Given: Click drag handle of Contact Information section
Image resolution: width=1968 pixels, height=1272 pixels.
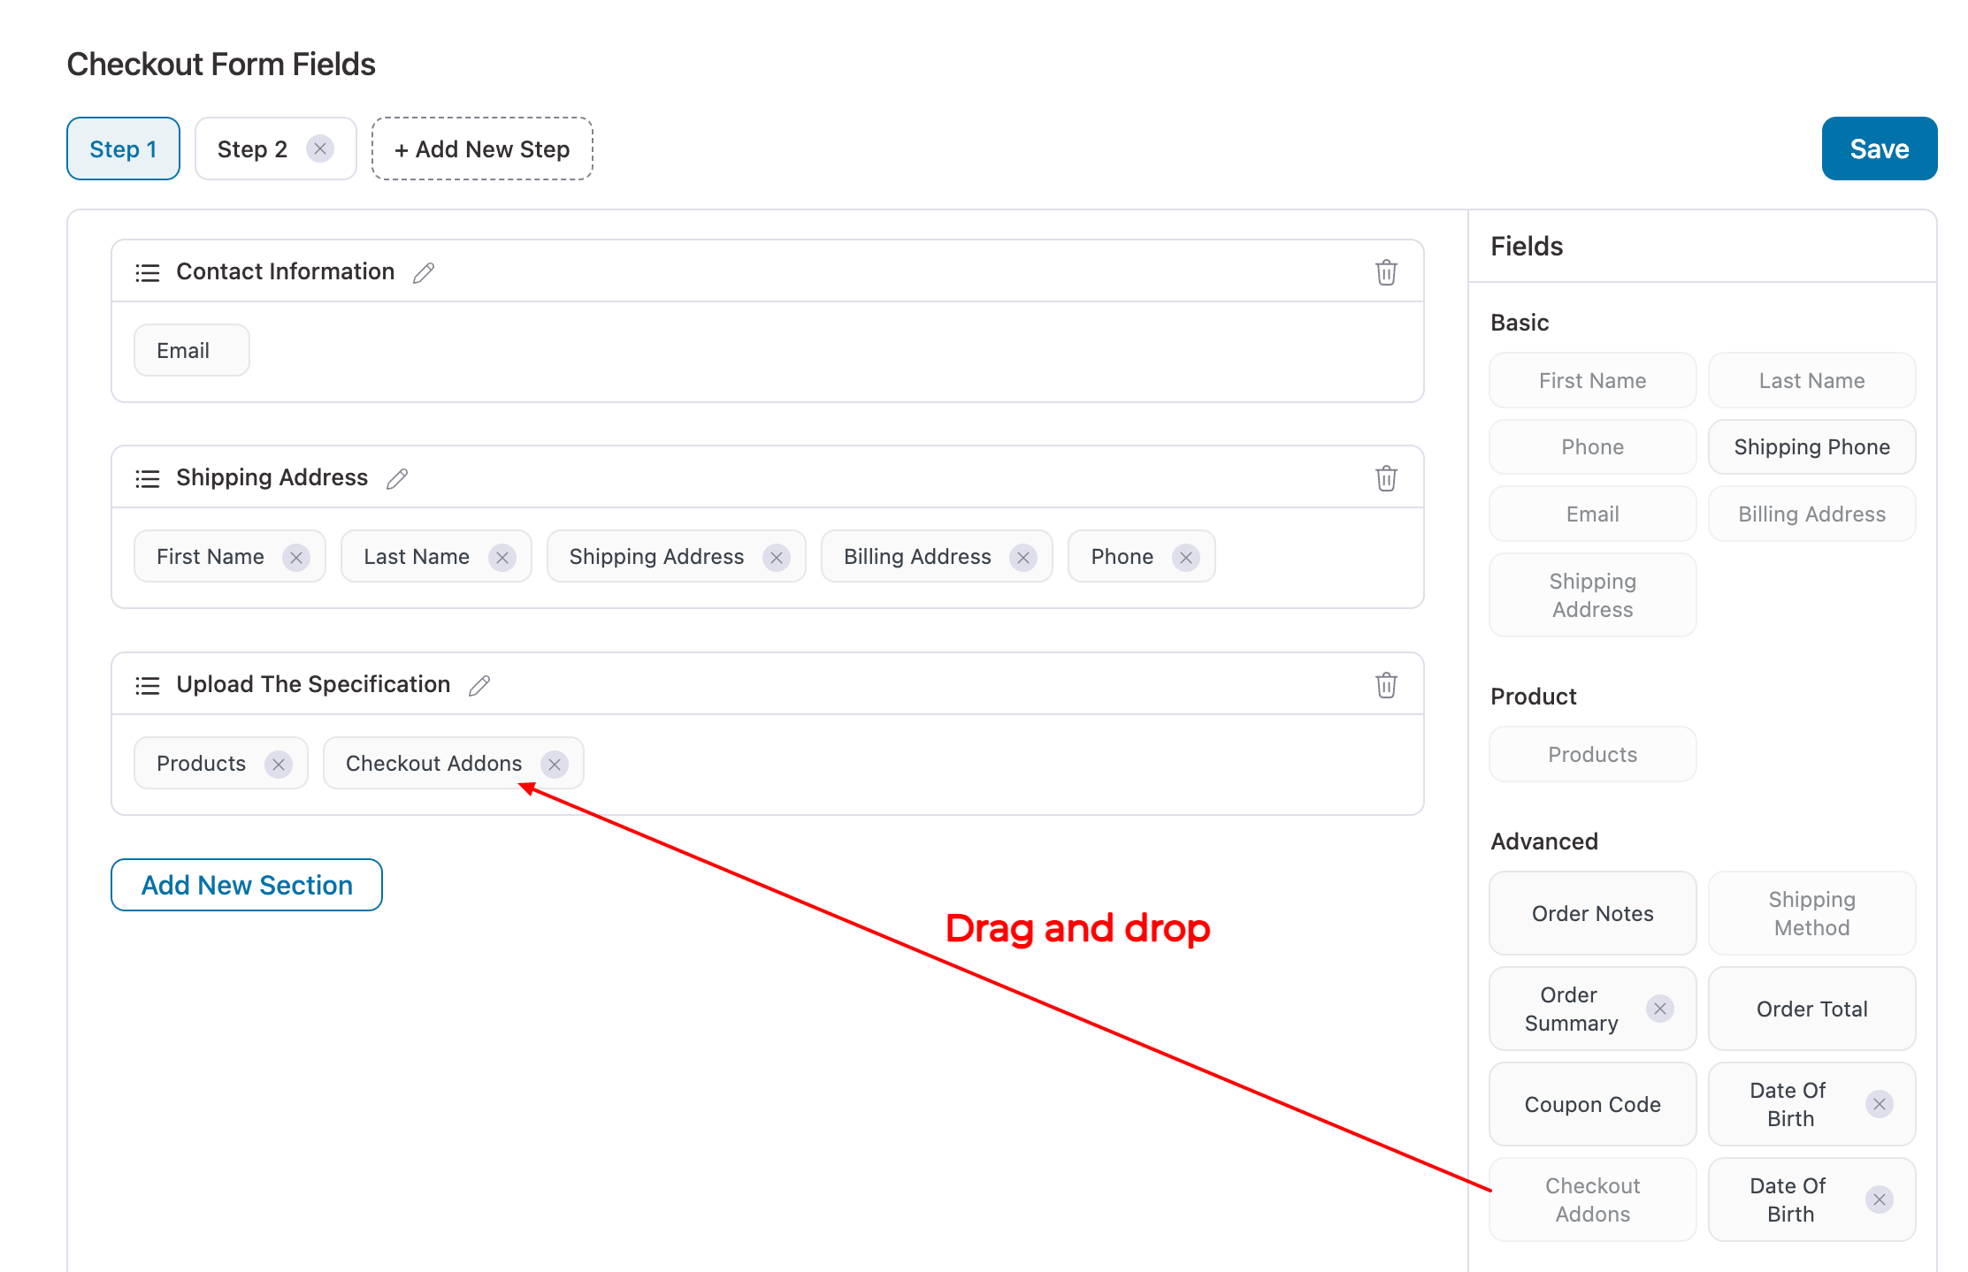Looking at the screenshot, I should tap(148, 272).
